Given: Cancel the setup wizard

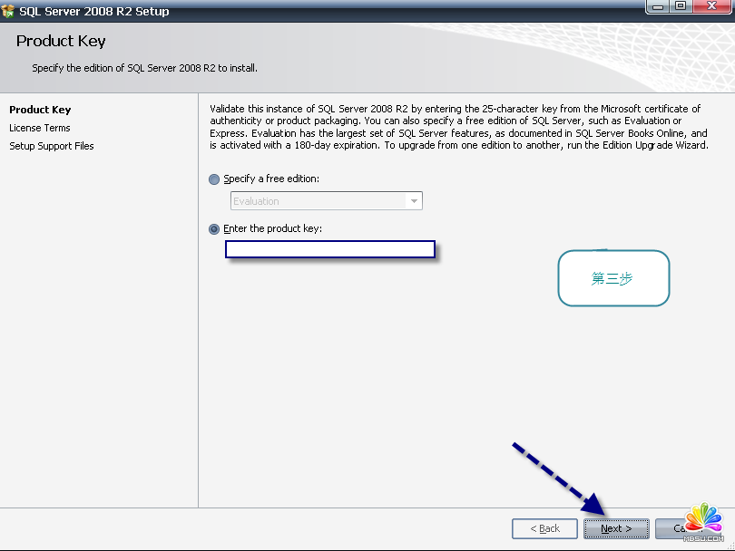Looking at the screenshot, I should click(x=676, y=528).
